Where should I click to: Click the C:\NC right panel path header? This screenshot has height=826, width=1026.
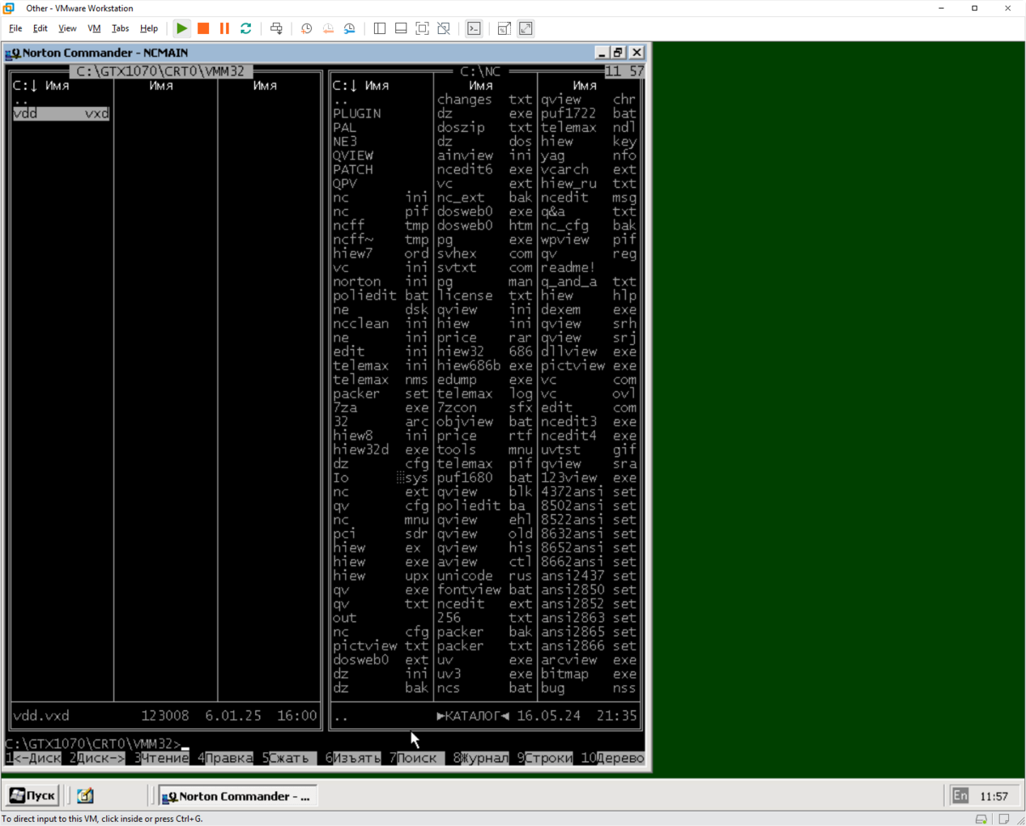480,71
